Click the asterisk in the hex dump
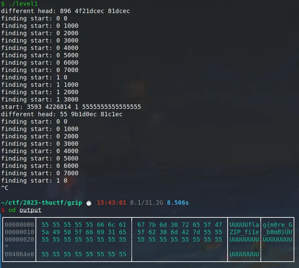 6,247
